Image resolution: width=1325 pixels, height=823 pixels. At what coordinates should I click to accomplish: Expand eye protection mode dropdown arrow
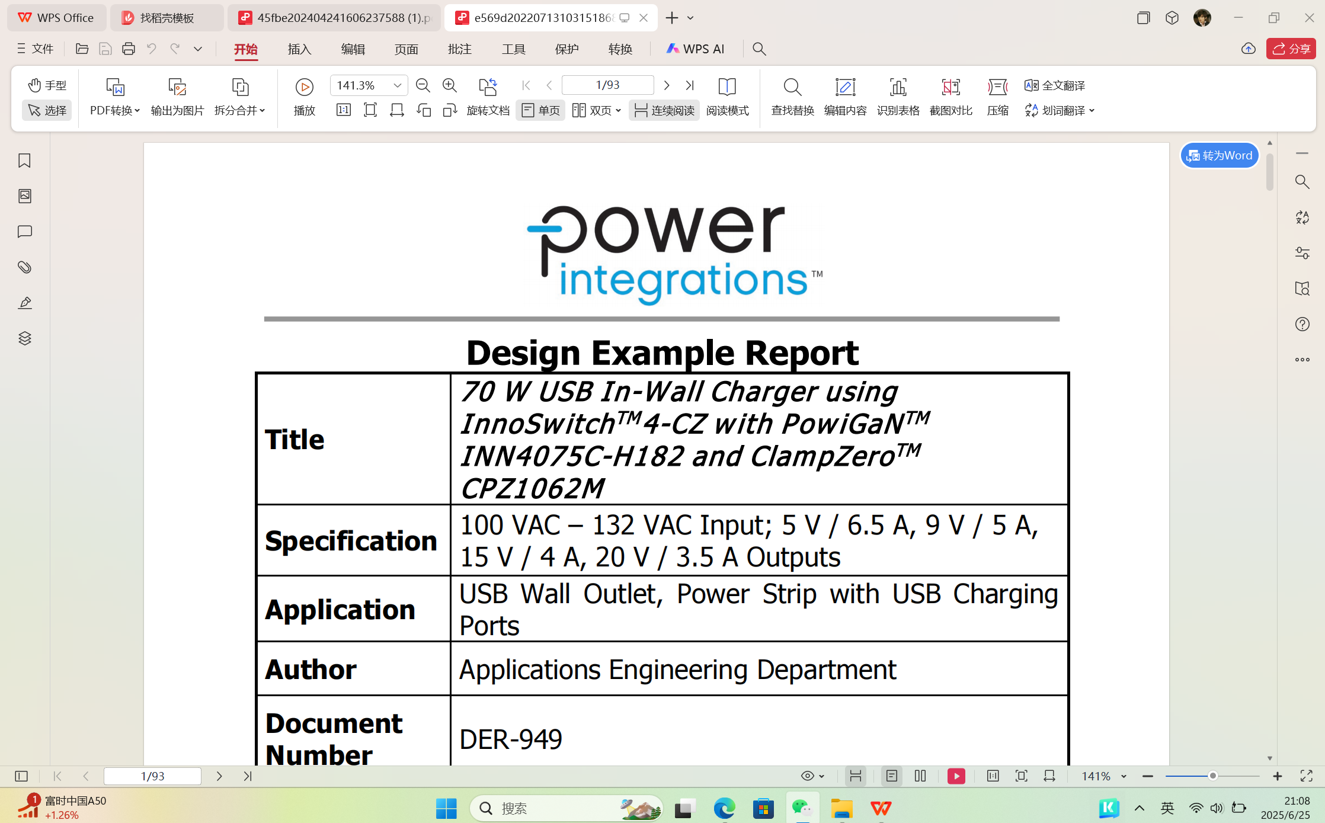tap(822, 776)
